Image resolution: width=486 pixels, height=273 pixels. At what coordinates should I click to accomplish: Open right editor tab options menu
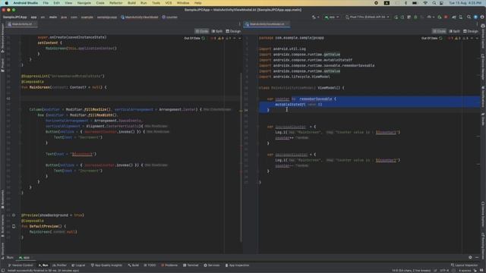click(477, 24)
